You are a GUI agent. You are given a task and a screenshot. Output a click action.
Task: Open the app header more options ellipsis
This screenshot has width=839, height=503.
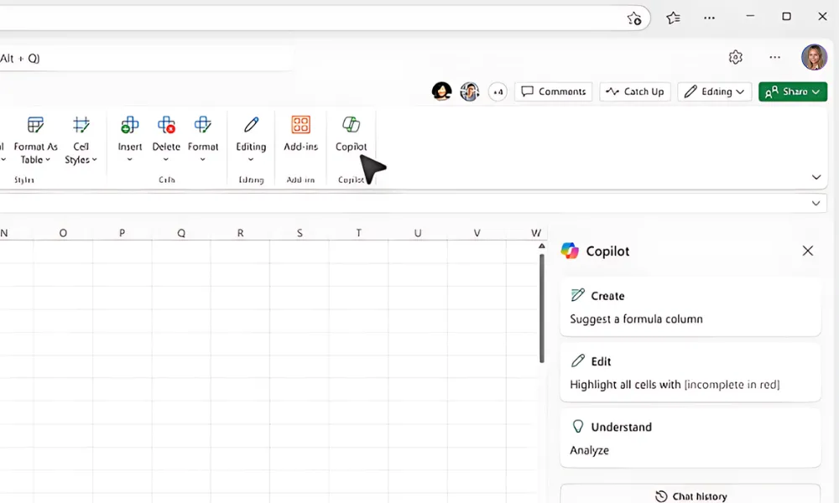coord(774,57)
